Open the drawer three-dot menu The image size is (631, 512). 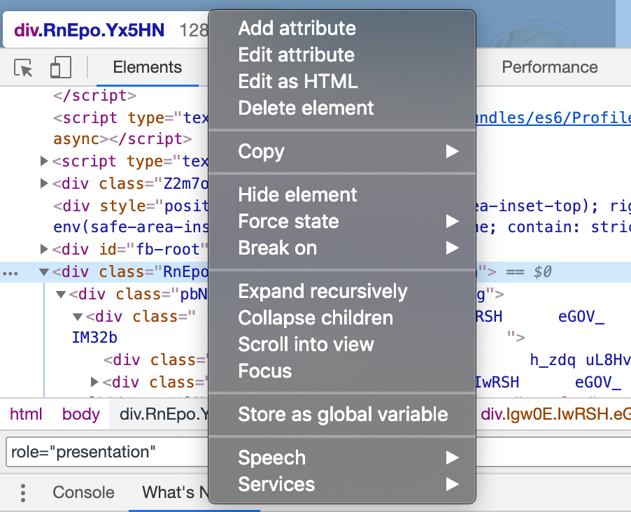(x=23, y=492)
